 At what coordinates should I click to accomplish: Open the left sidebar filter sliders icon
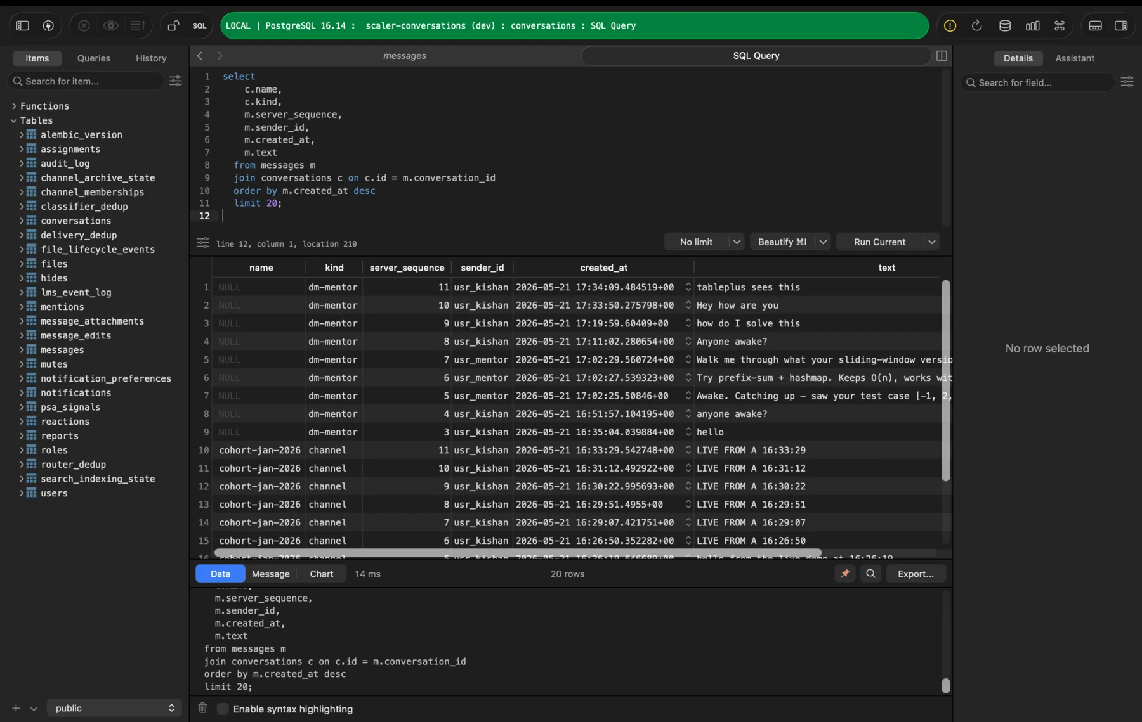pos(176,81)
